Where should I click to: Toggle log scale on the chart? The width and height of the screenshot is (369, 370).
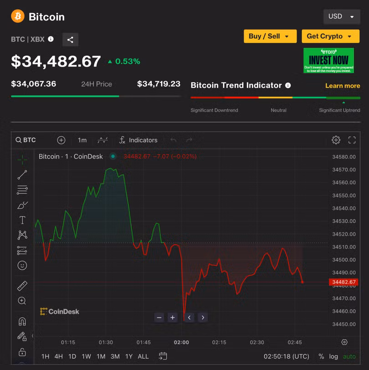pos(333,356)
